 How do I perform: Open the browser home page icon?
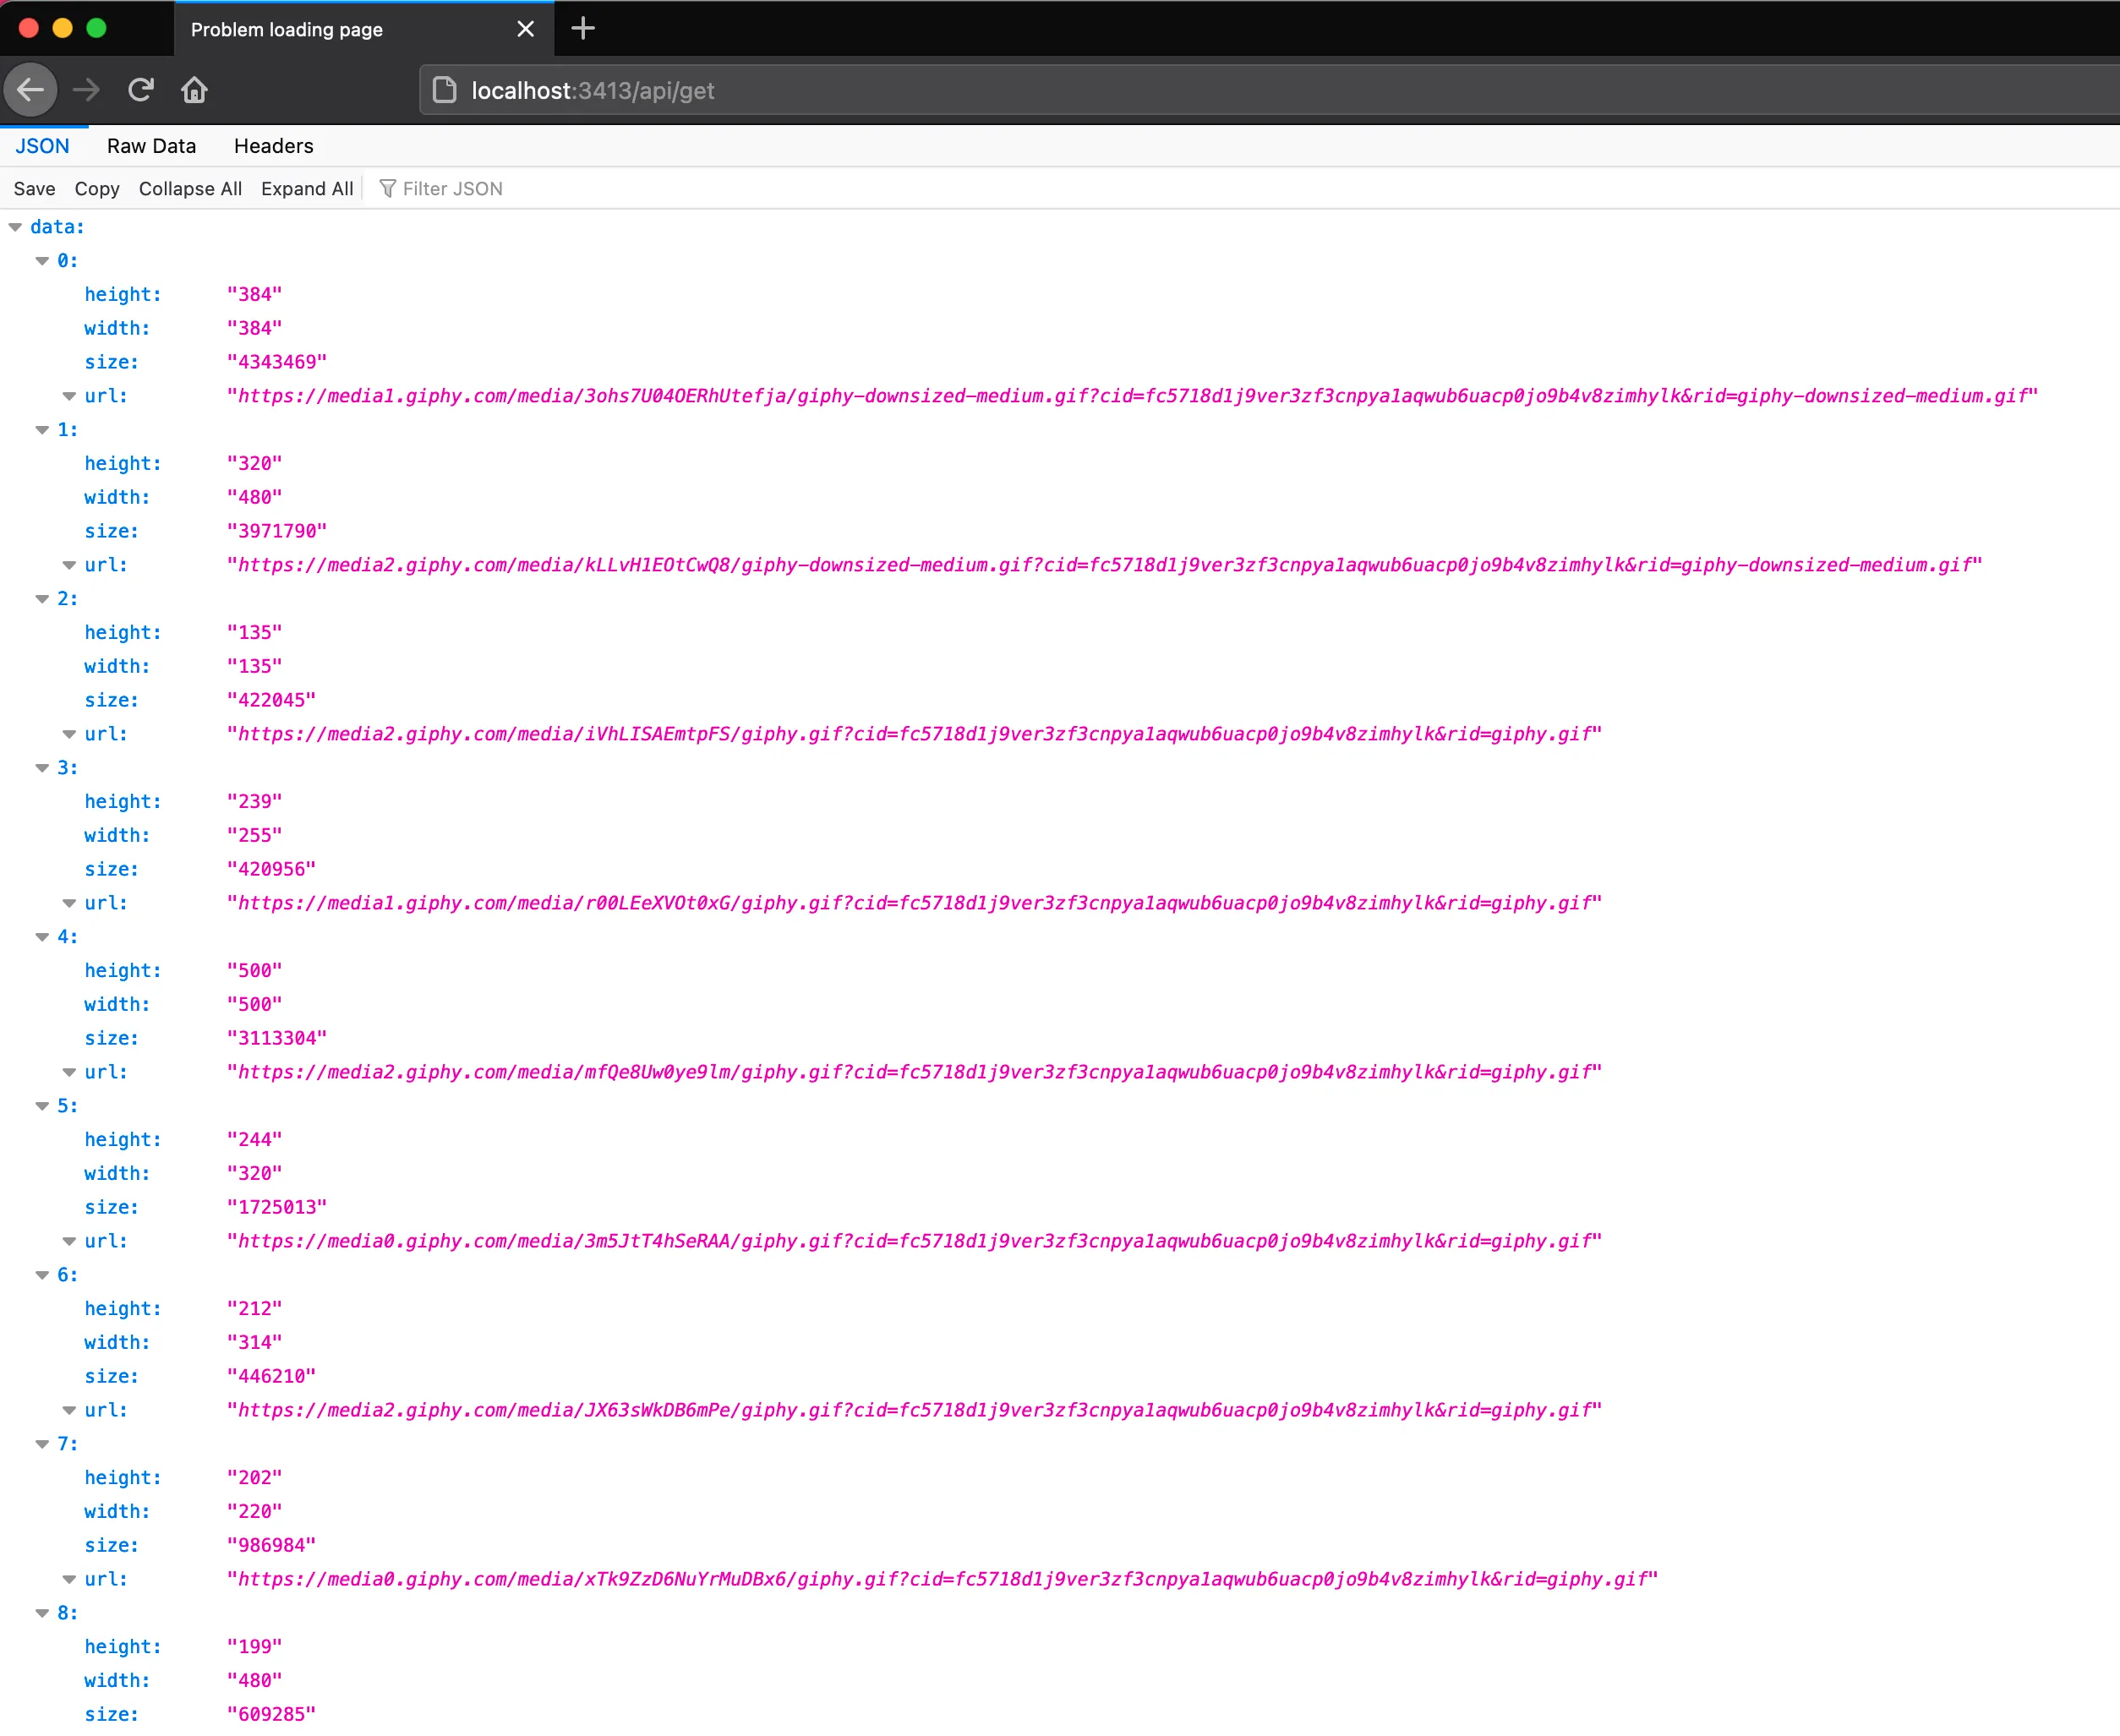point(194,90)
